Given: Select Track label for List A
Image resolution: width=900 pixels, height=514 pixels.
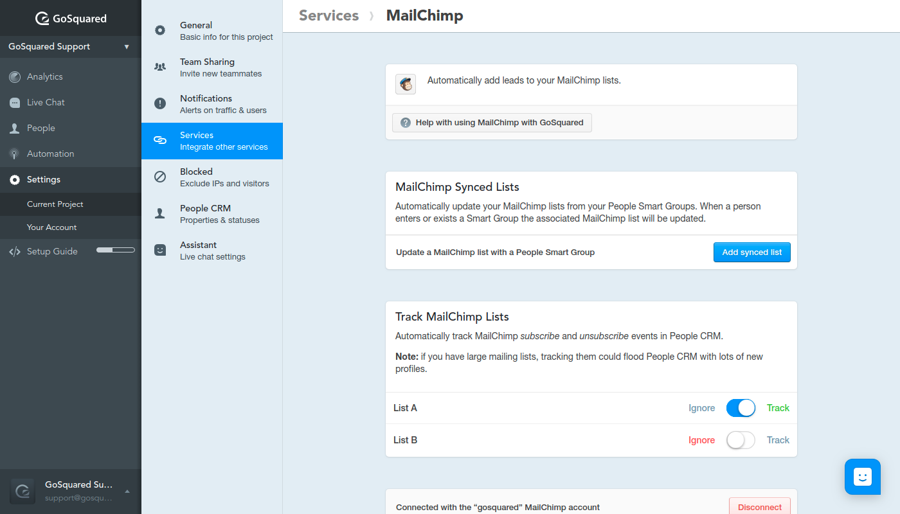Looking at the screenshot, I should coord(778,408).
